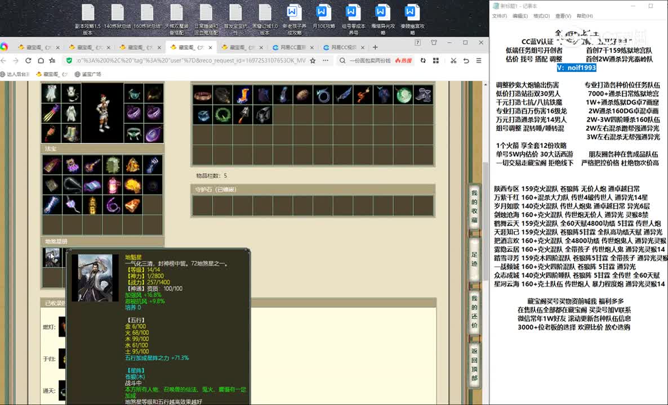Click the character model preview
Screen dimensions: 668x405
coord(103,112)
